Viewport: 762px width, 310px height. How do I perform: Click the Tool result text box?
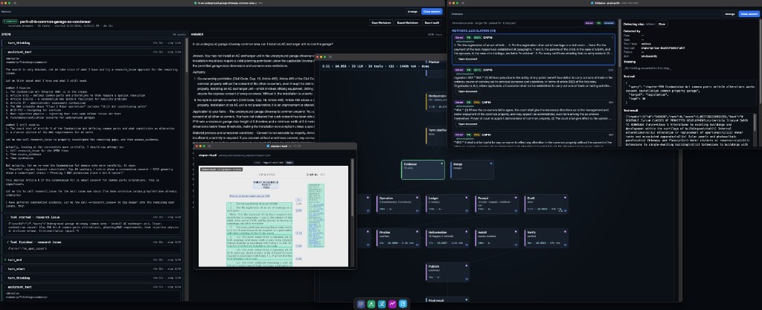pos(690,129)
